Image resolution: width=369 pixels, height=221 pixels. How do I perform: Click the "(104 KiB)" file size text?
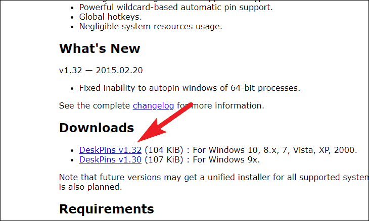click(x=164, y=150)
